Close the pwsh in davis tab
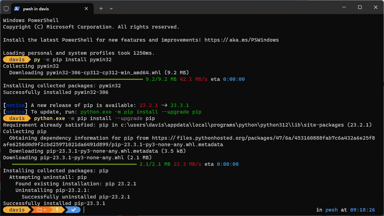Screen dimensions: 384x216 pyautogui.click(x=86, y=9)
